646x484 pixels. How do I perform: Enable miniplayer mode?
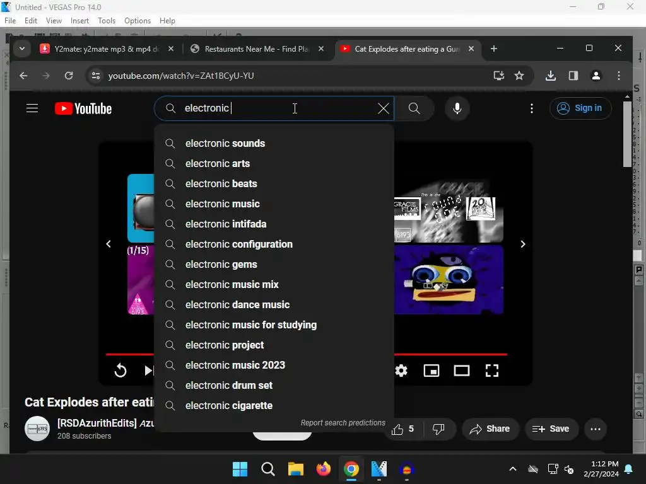click(432, 371)
